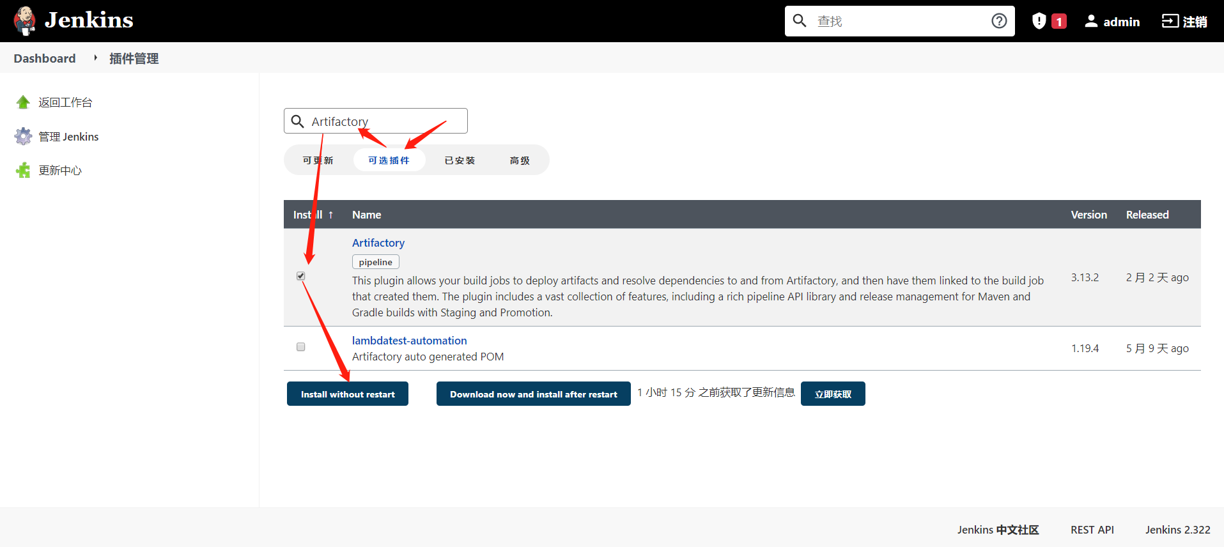Open the 返回工作台 sidebar link
The height and width of the screenshot is (547, 1224).
[65, 102]
